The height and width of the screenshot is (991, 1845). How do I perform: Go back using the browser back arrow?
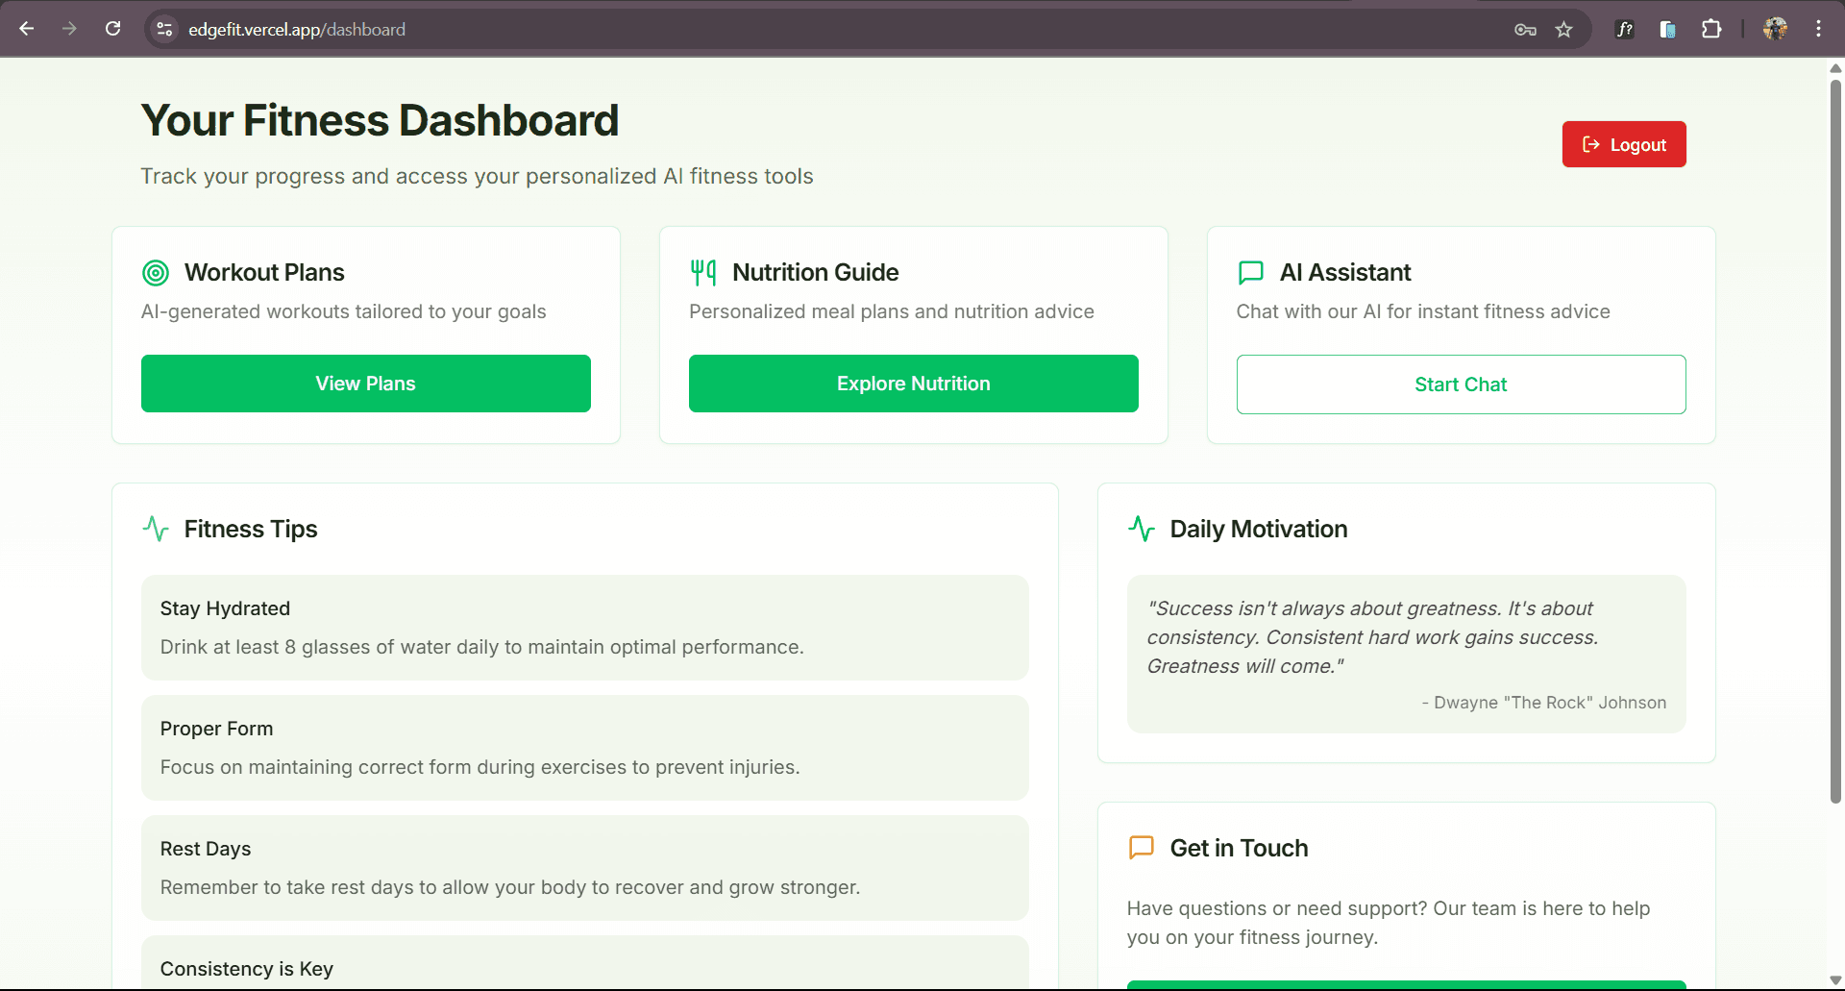[x=27, y=29]
